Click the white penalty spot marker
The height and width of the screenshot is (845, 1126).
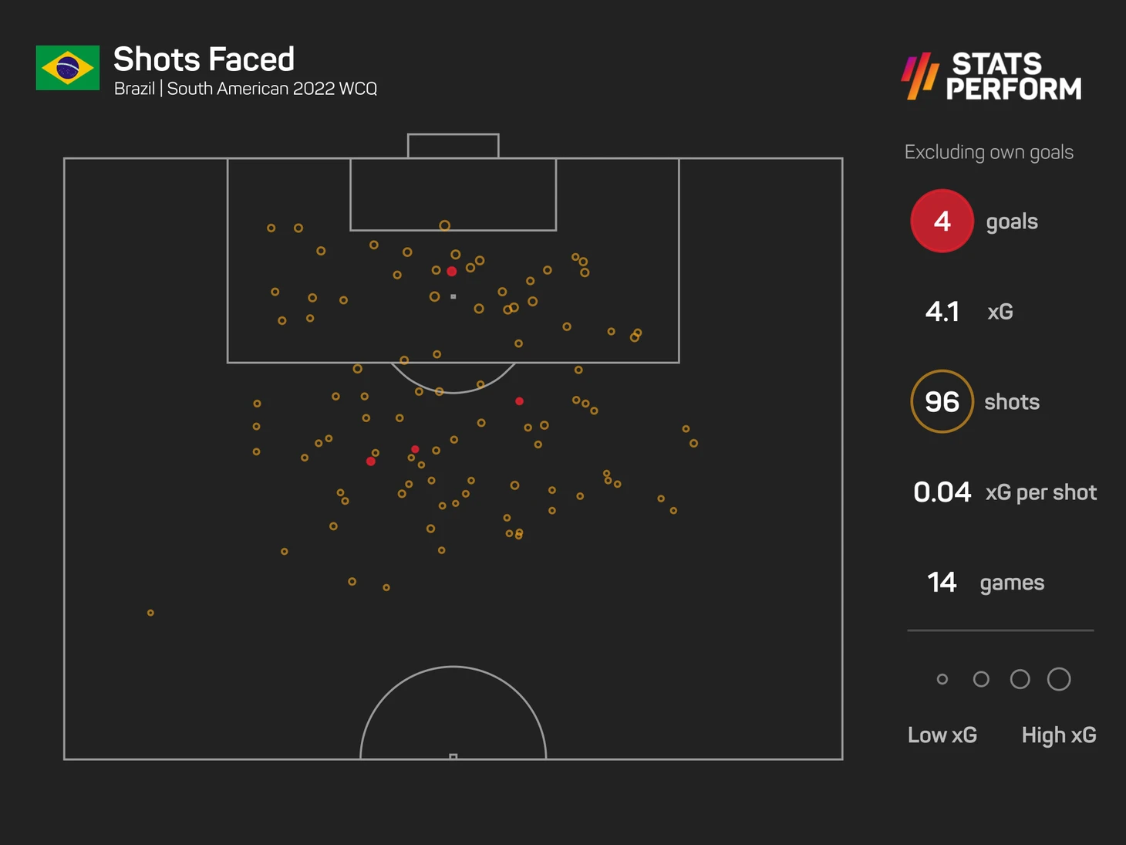453,296
